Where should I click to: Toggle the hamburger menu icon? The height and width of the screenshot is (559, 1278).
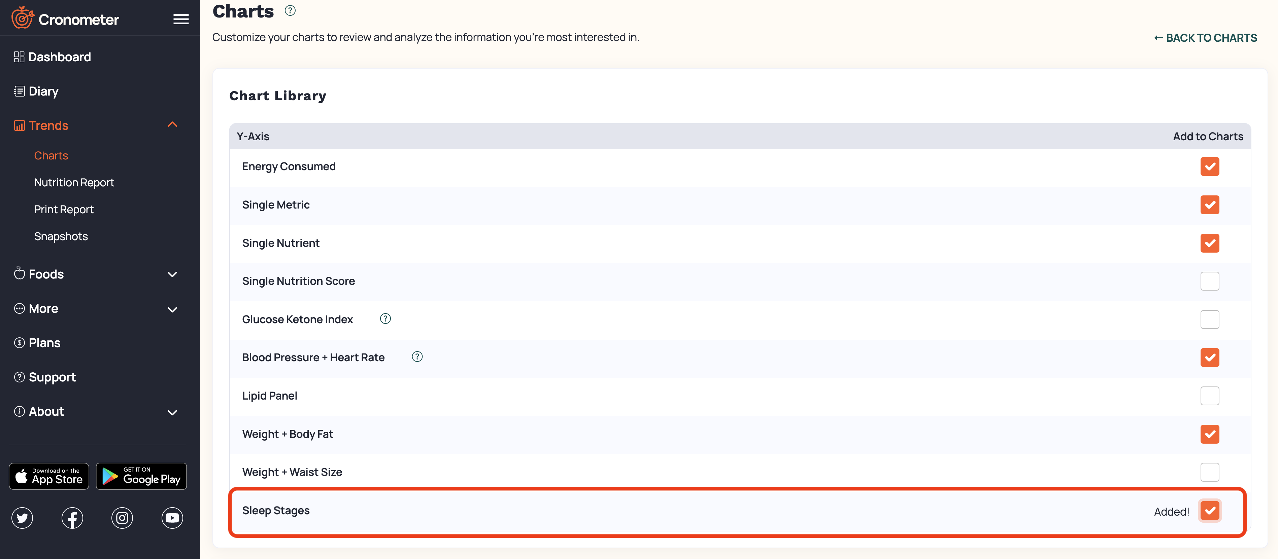[x=180, y=19]
